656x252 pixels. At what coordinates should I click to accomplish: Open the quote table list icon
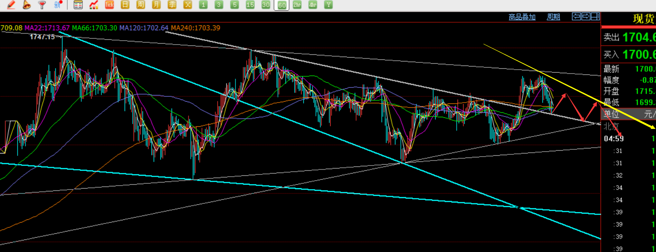tap(78, 5)
